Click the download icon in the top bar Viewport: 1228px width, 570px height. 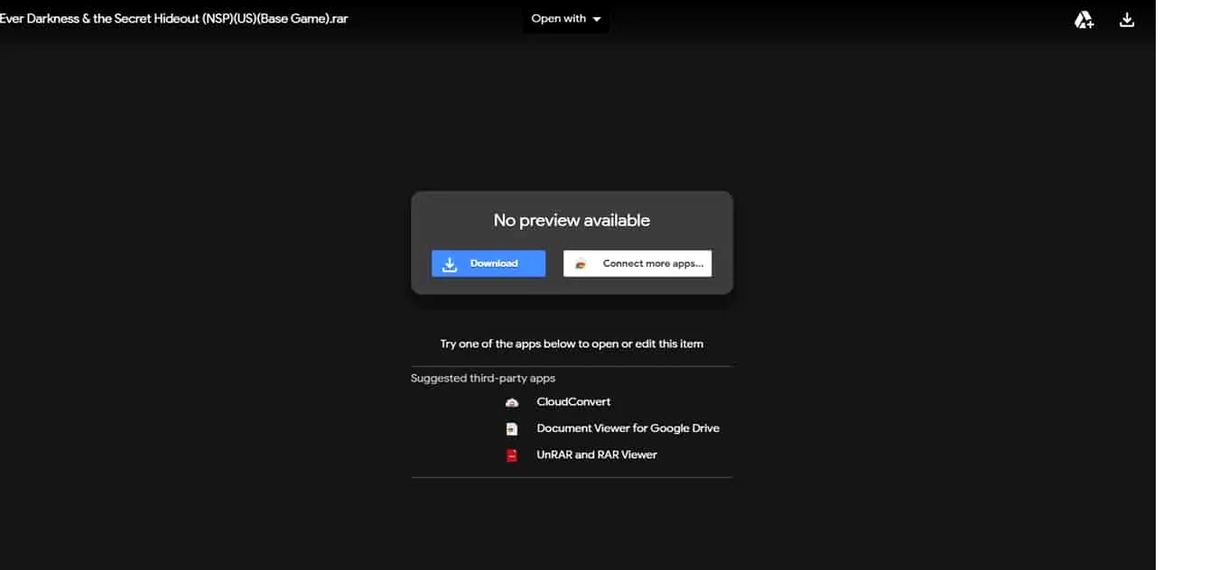click(x=1127, y=19)
